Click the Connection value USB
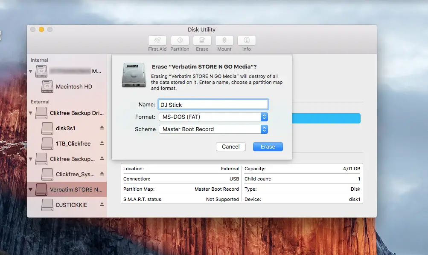This screenshot has width=428, height=255. tap(234, 179)
